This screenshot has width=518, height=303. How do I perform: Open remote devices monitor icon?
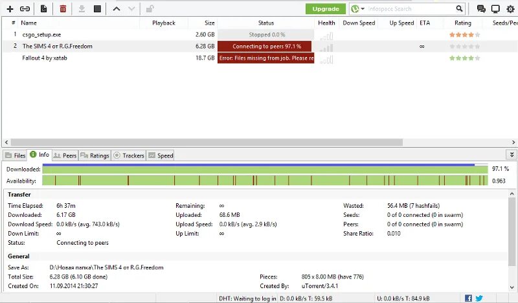pyautogui.click(x=495, y=9)
